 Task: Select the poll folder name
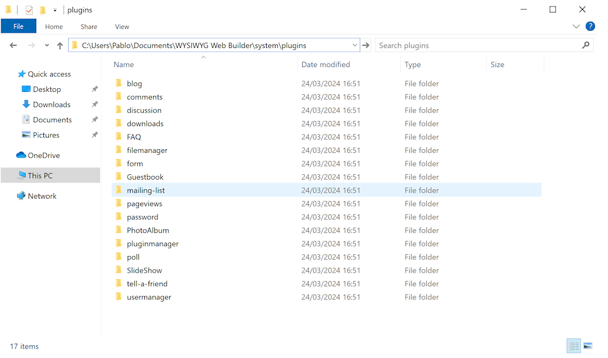tap(133, 257)
